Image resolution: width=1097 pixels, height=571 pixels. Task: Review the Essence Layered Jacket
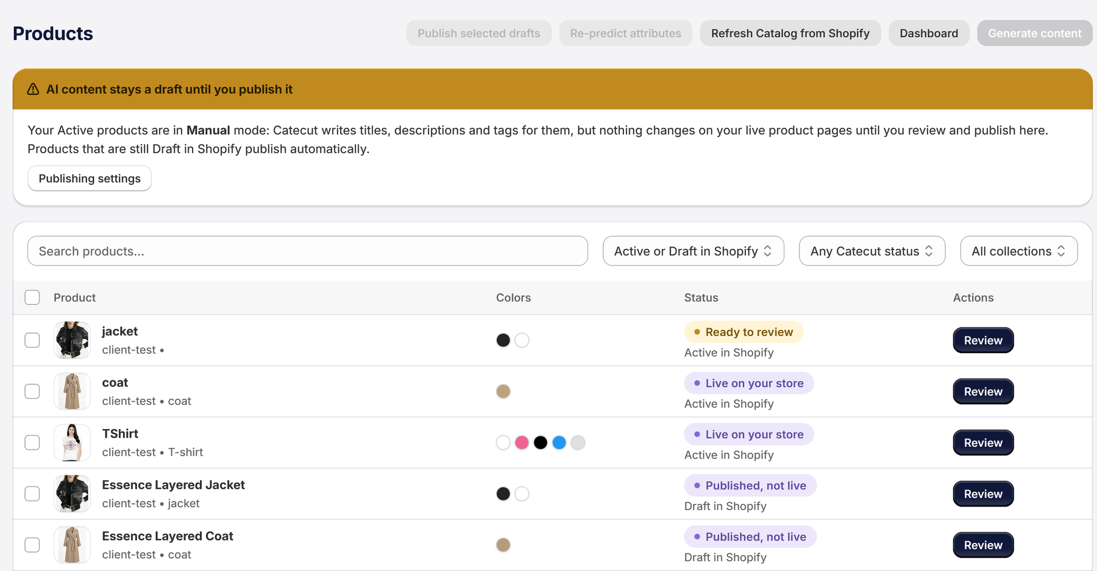tap(983, 494)
